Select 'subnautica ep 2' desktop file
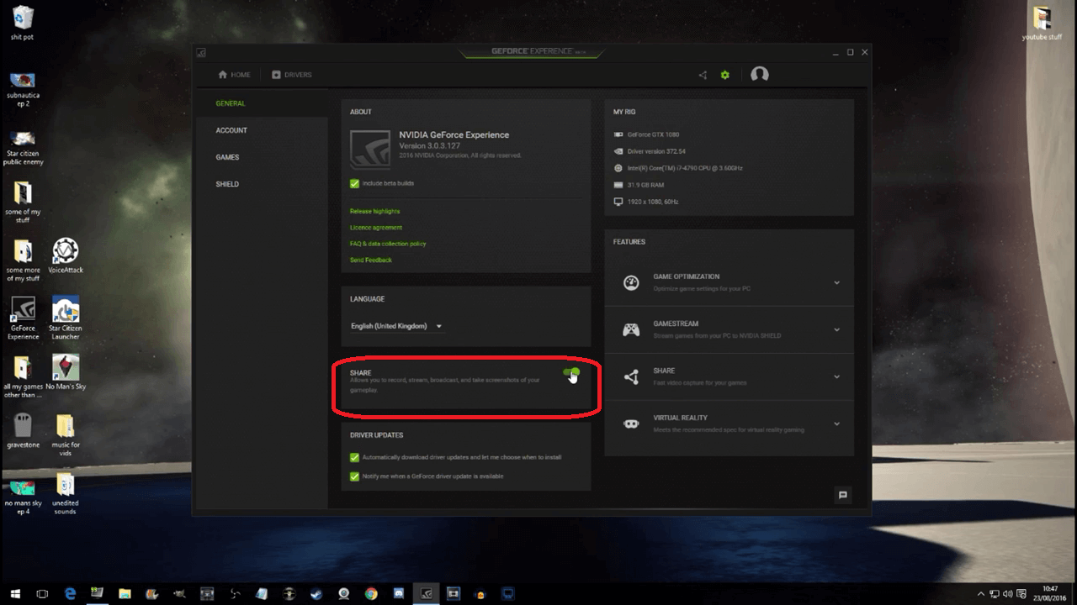Screen dimensions: 1077x605 pos(23,89)
